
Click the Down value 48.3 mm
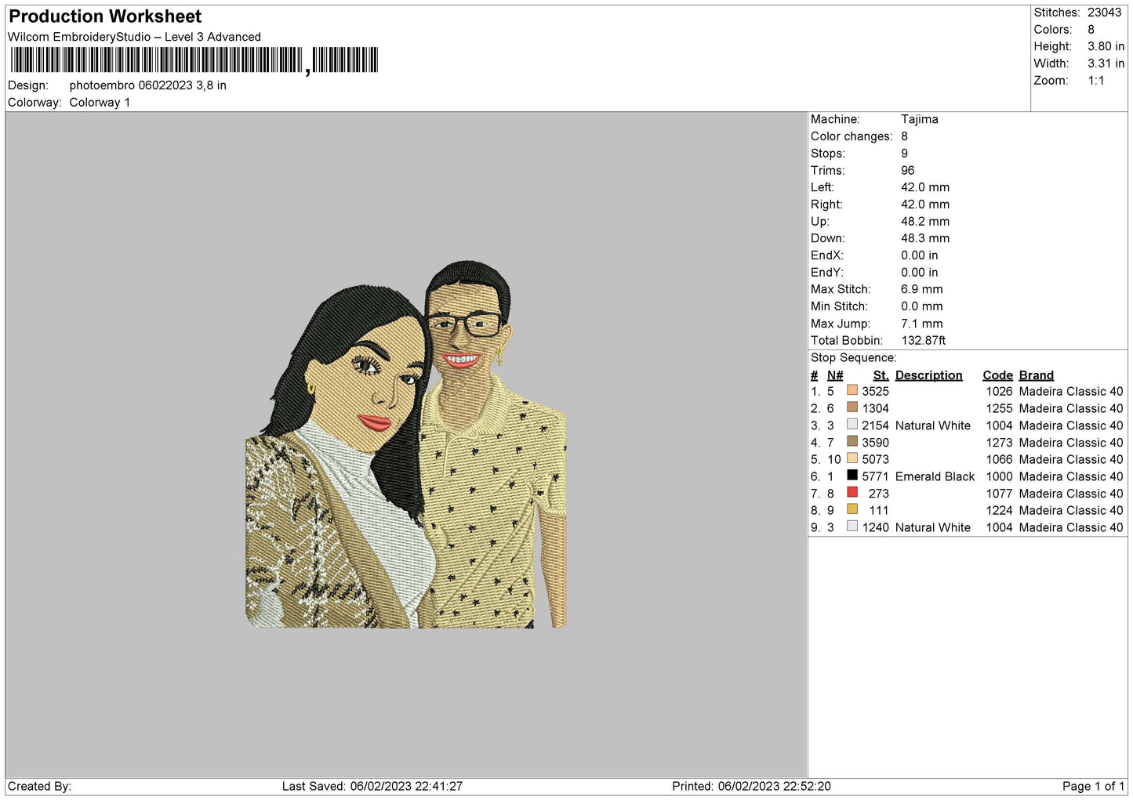[x=925, y=238]
